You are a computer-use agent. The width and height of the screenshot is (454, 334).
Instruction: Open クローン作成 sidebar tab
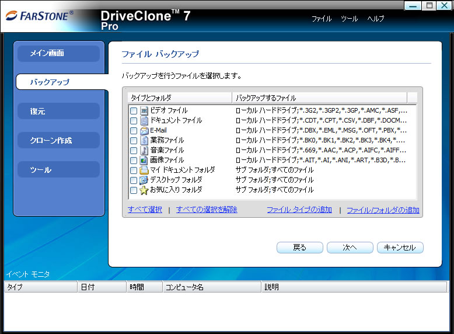(59, 141)
